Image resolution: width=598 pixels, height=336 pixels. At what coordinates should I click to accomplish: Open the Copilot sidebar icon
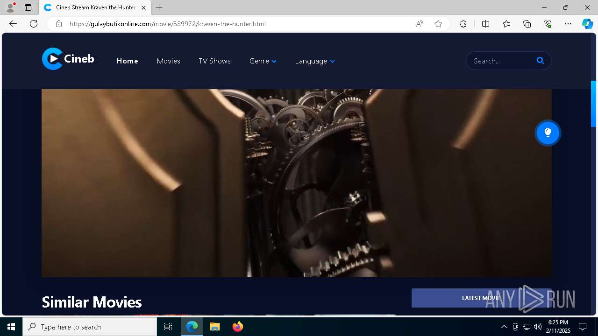click(587, 24)
